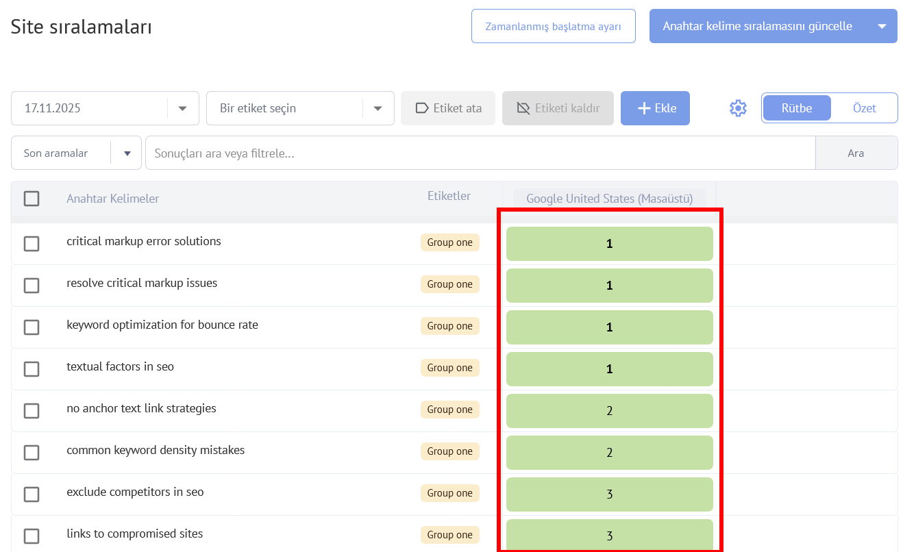Focus the 'Sonuçları ara veya filtrele' search field
The height and width of the screenshot is (552, 903).
(480, 153)
